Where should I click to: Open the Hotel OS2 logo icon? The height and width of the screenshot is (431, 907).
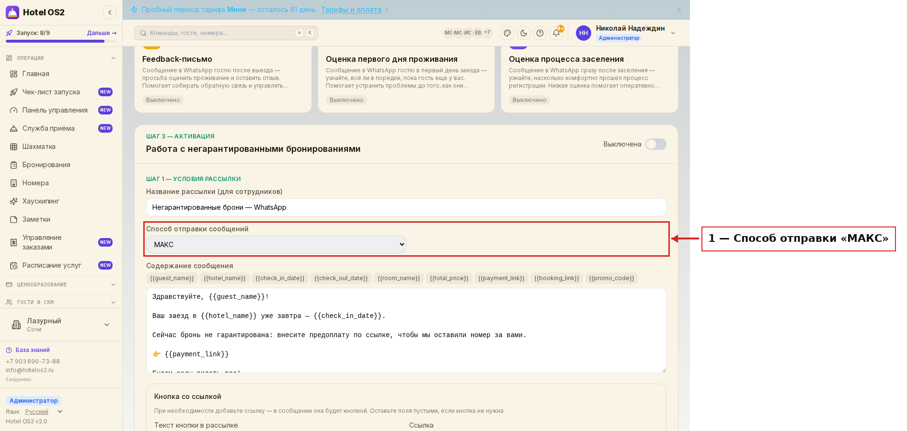pos(12,12)
